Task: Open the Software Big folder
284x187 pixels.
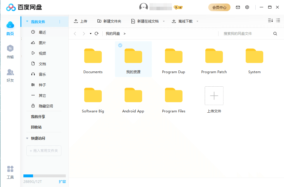Action: 93,95
